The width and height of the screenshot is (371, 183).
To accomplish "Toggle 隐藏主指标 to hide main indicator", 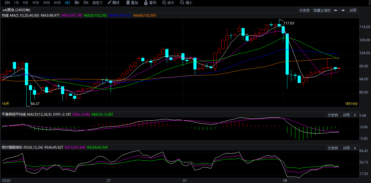I will coord(322,10).
